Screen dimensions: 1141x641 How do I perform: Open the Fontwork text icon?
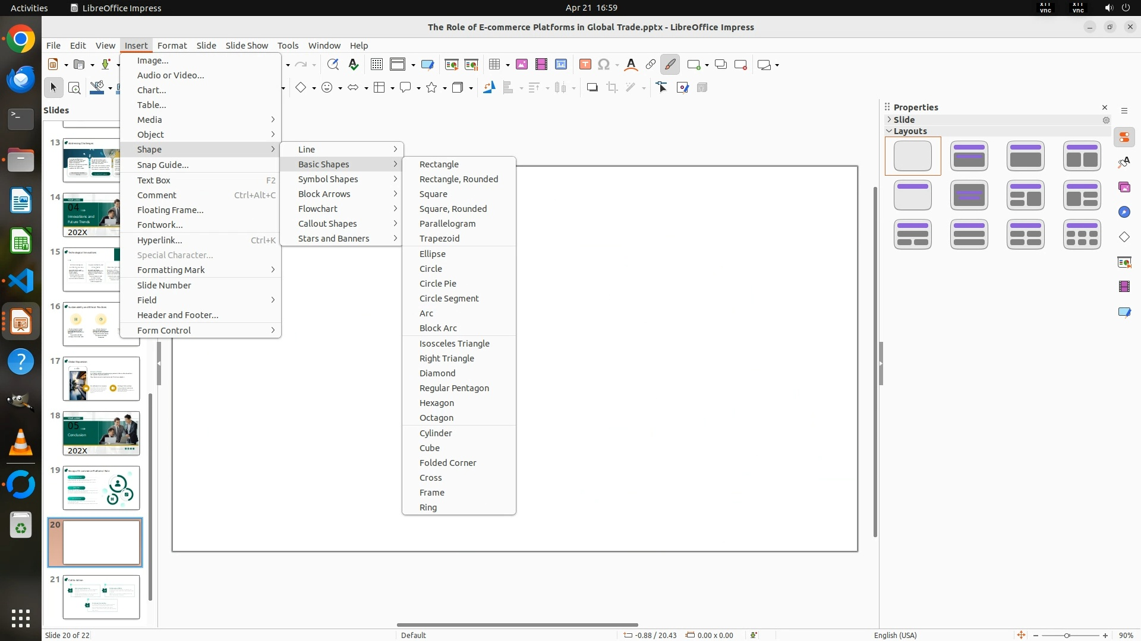coord(631,65)
